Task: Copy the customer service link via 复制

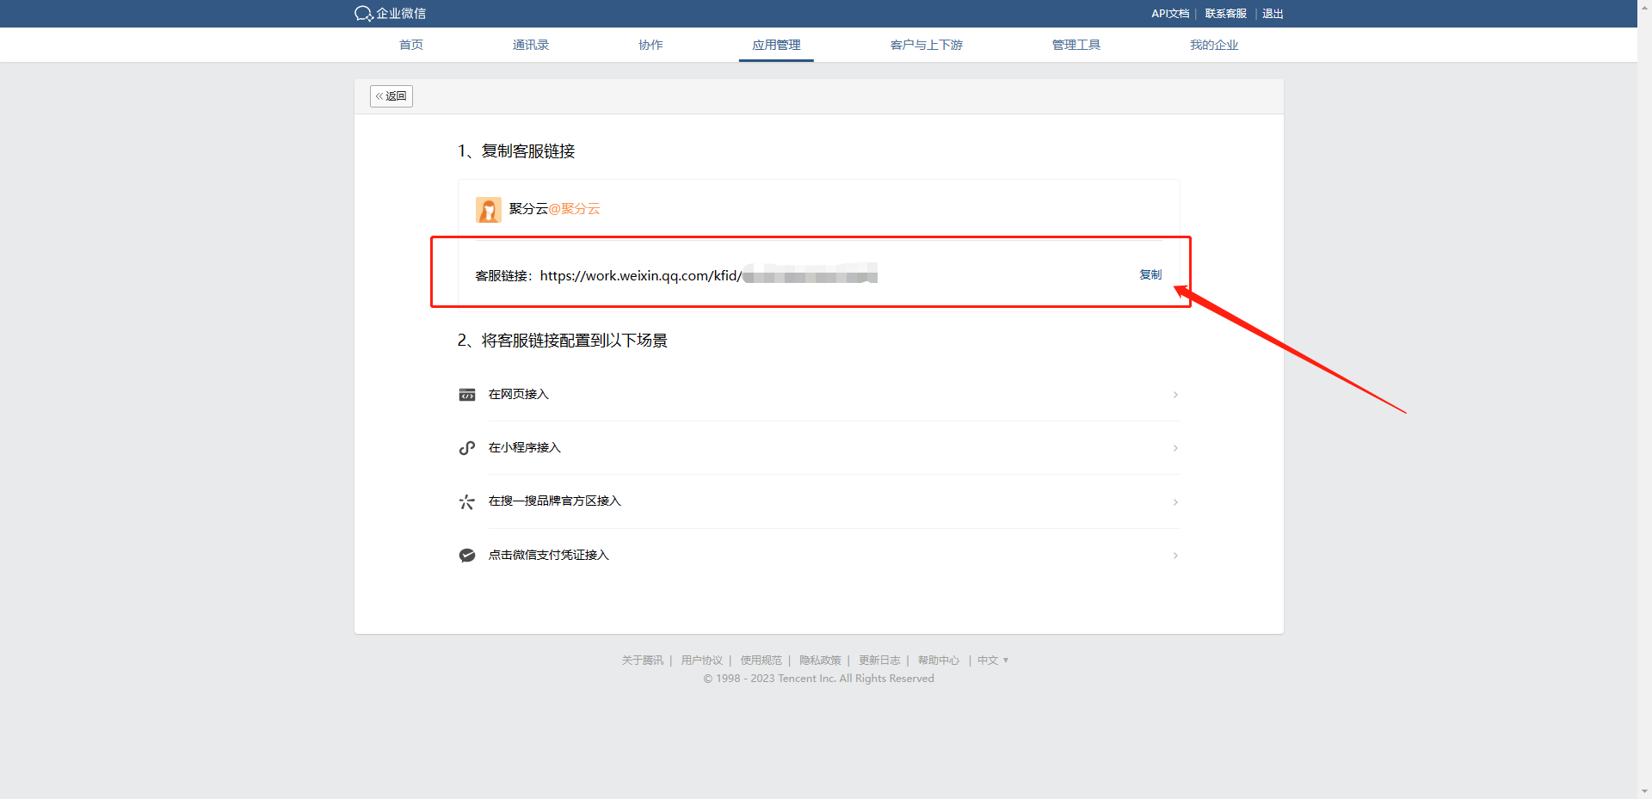Action: tap(1150, 274)
